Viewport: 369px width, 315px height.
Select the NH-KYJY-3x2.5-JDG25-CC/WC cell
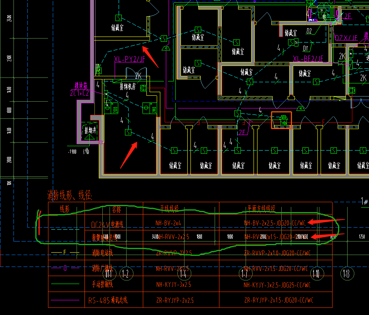point(277,285)
